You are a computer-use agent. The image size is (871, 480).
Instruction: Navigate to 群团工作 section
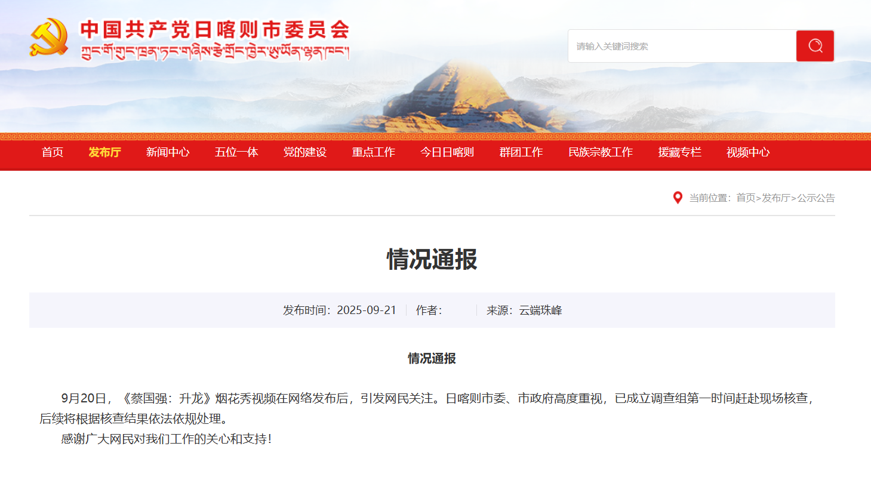click(x=521, y=152)
